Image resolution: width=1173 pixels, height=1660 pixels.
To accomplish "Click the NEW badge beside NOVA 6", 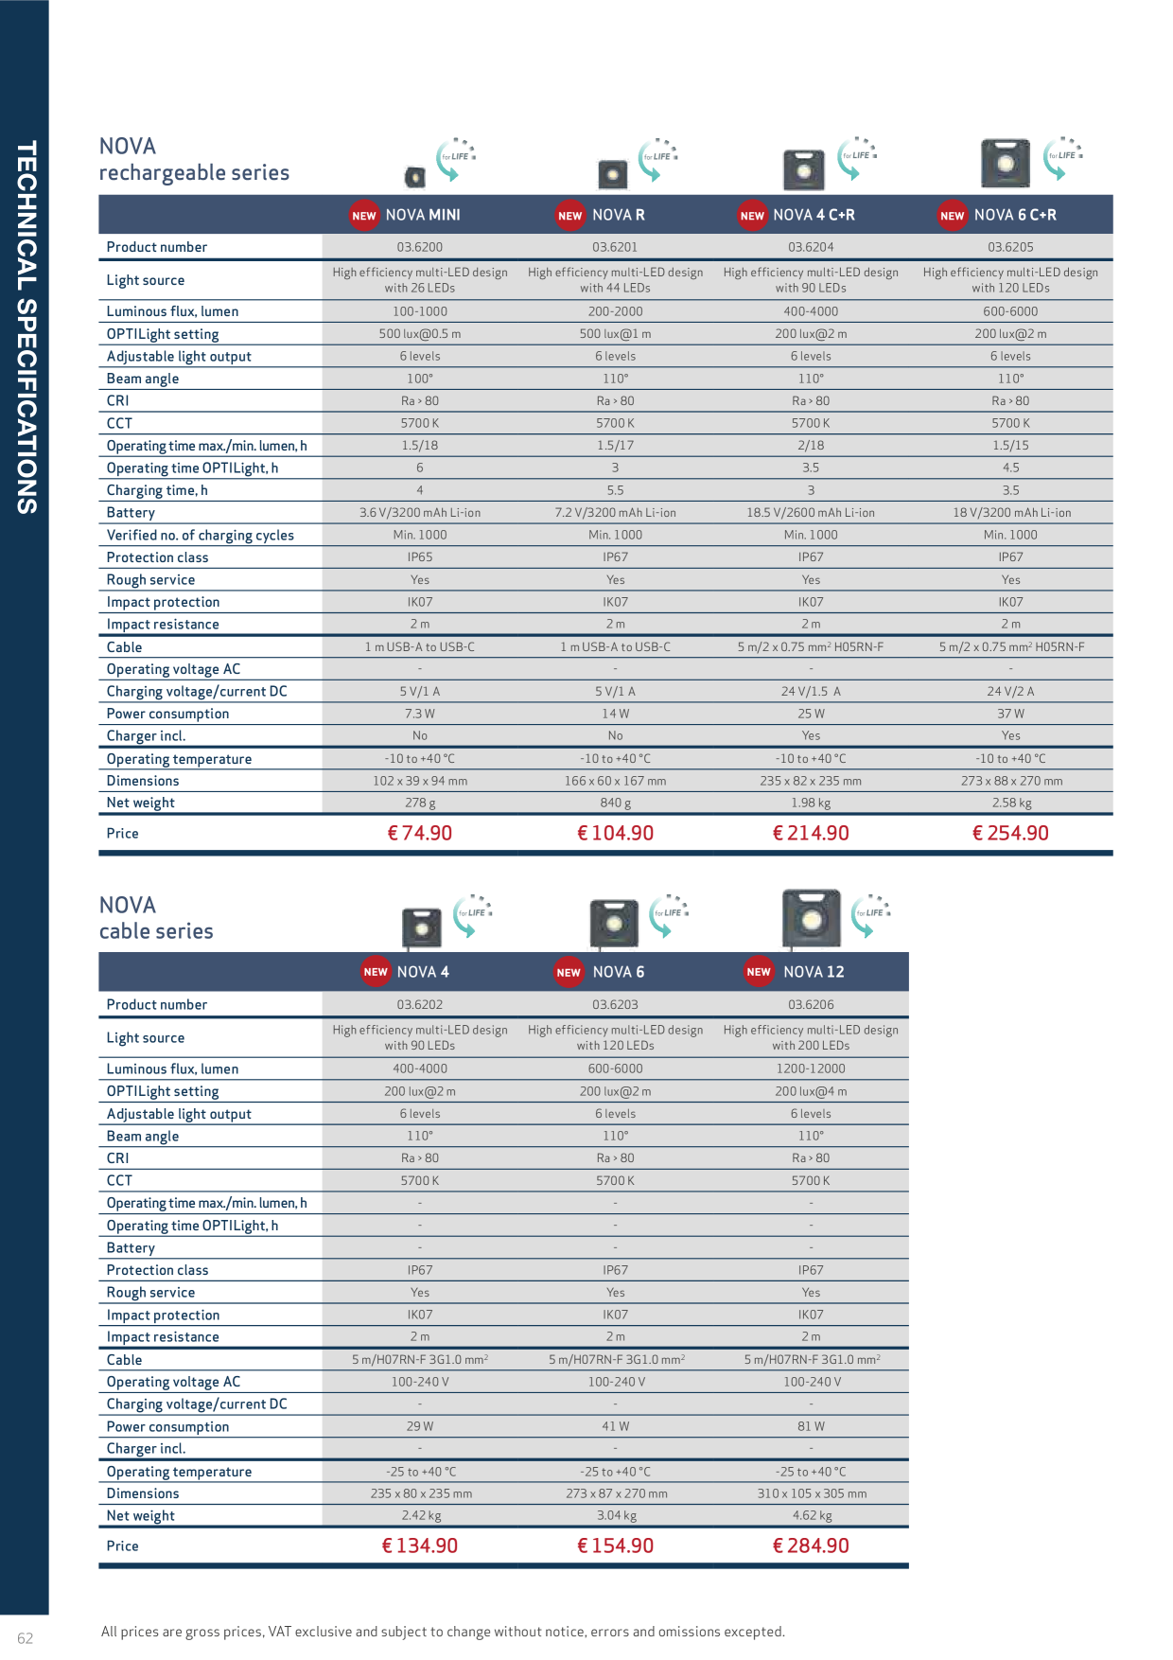I will pyautogui.click(x=569, y=972).
